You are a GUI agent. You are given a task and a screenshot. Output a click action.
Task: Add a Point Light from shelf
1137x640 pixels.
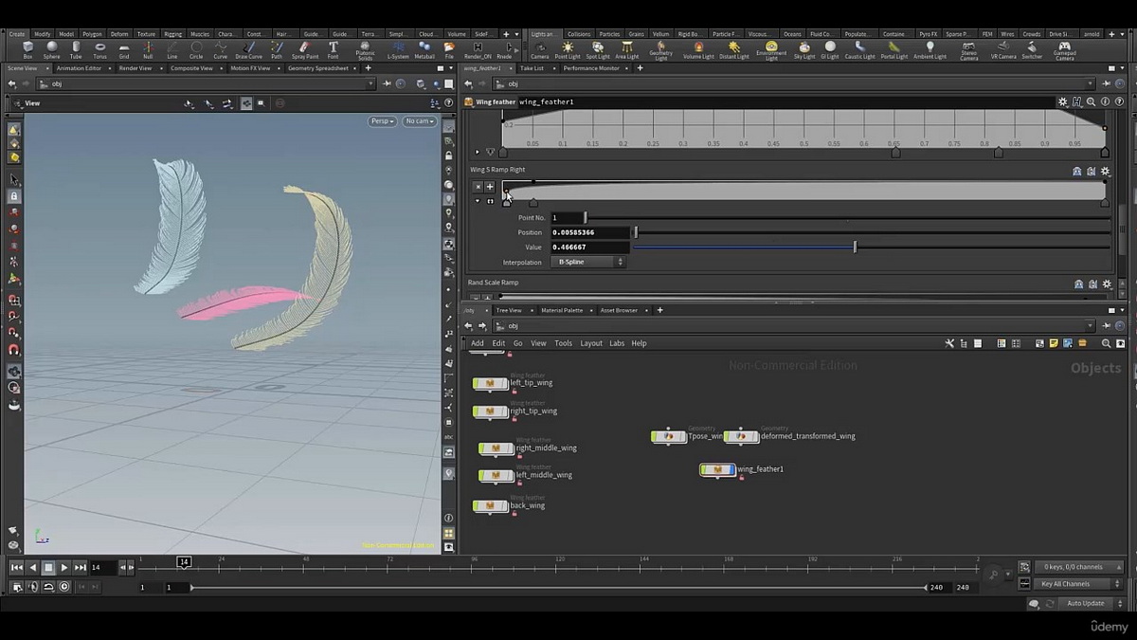point(568,49)
